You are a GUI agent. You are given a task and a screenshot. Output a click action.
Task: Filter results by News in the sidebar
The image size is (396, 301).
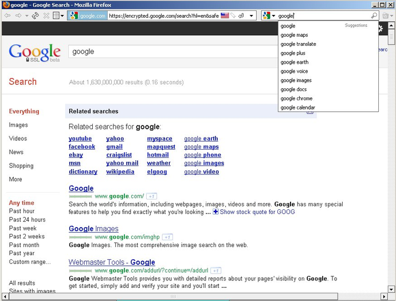click(x=16, y=152)
